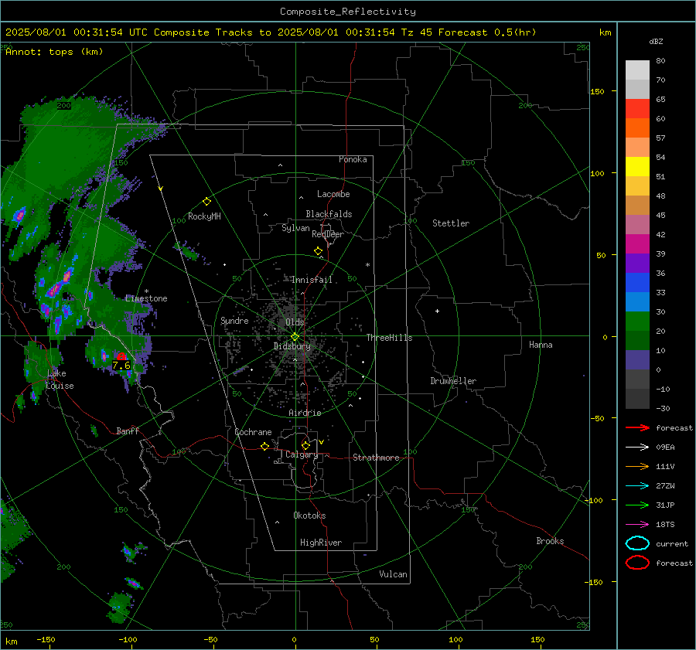Click the HighRiver city label
The image size is (696, 650).
[321, 543]
